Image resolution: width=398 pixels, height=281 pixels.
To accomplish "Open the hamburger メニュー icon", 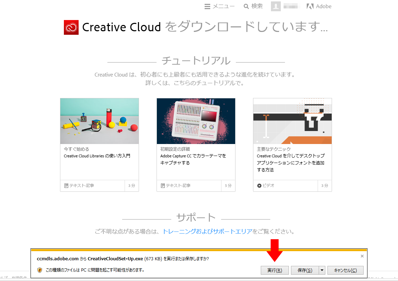I will [x=207, y=7].
